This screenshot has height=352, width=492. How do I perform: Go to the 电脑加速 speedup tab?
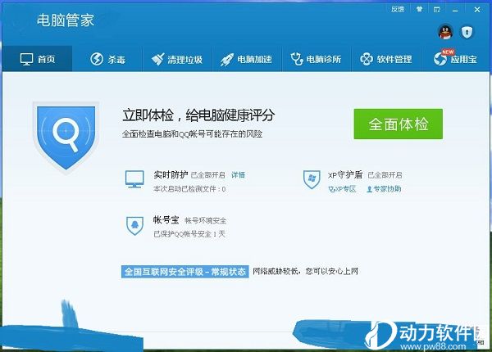point(246,59)
